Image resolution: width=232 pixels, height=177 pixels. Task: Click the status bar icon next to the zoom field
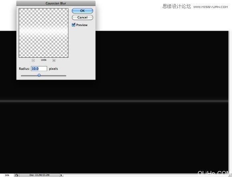click(x=16, y=175)
